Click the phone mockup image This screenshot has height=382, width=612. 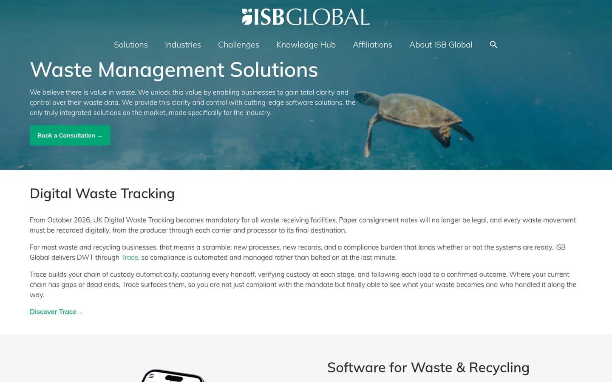point(173,376)
